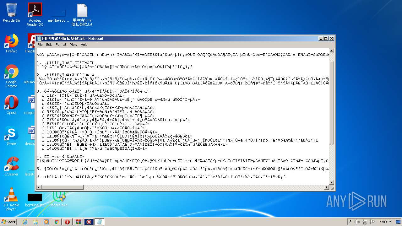The height and width of the screenshot is (226, 402).
Task: Select the Acrobat Reader DC shortcut
Action: [35, 14]
